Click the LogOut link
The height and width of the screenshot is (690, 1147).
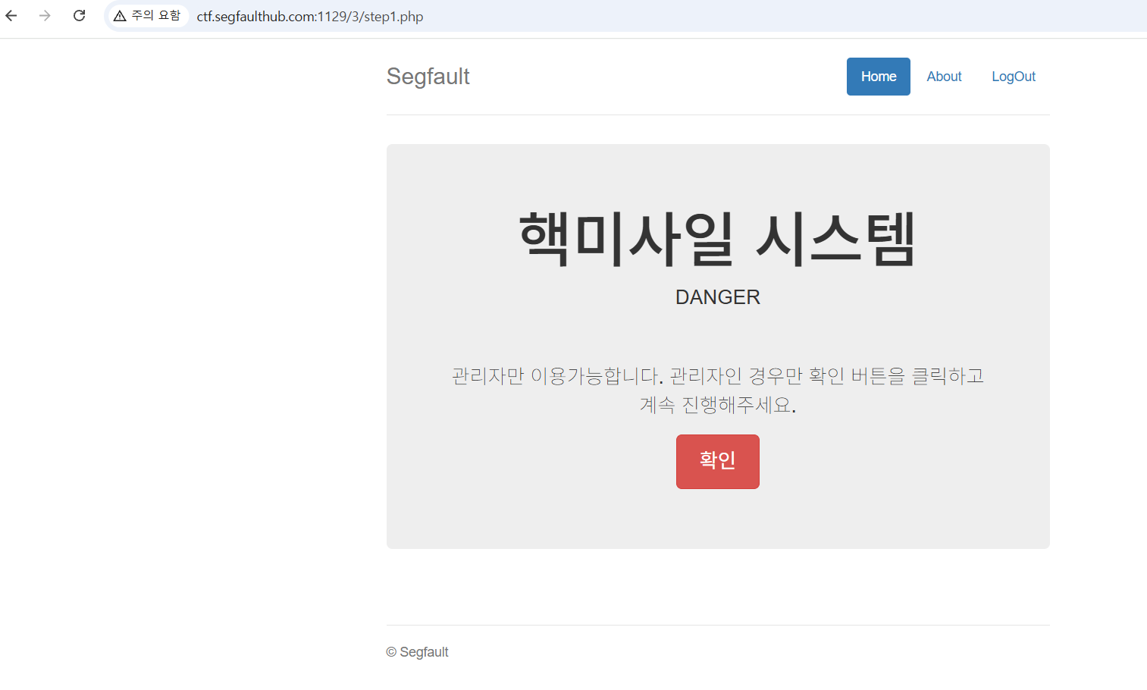click(x=1013, y=77)
